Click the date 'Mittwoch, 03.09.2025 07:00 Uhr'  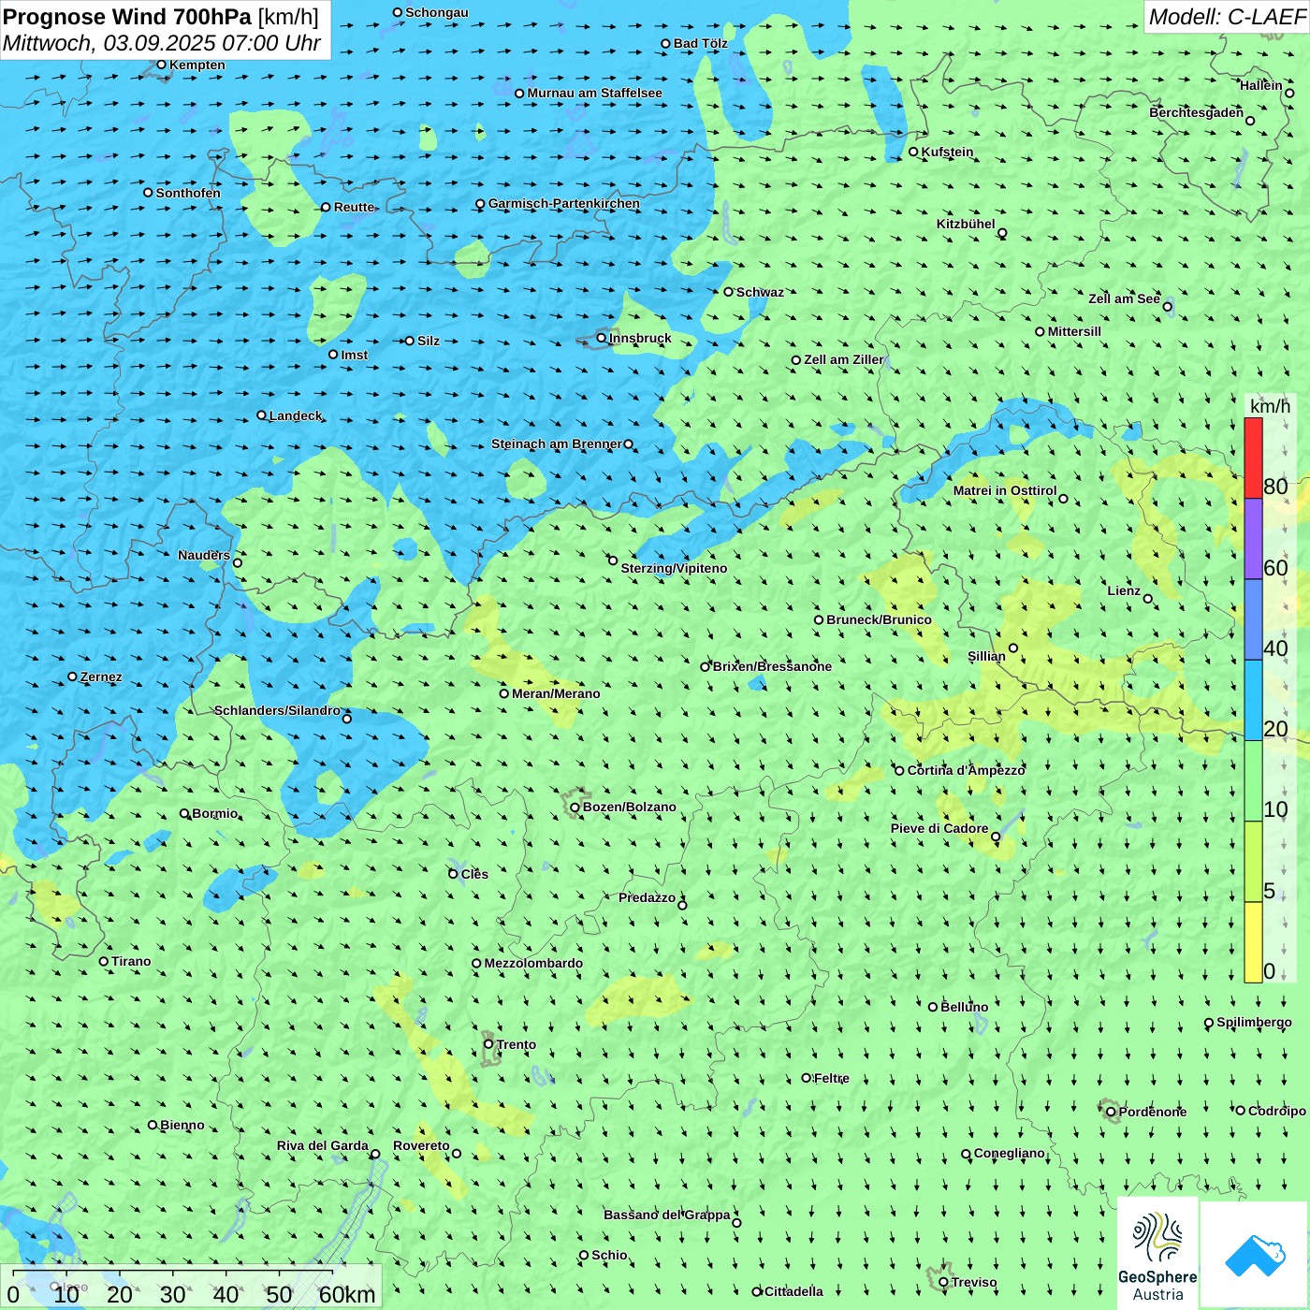point(162,43)
